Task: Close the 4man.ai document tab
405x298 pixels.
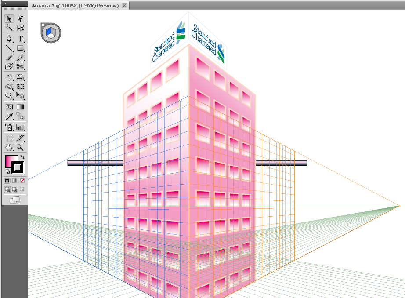Action: (x=124, y=6)
